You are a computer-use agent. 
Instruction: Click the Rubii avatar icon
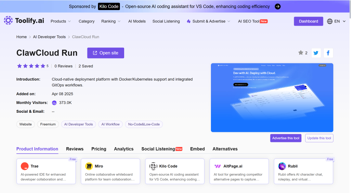282,166
